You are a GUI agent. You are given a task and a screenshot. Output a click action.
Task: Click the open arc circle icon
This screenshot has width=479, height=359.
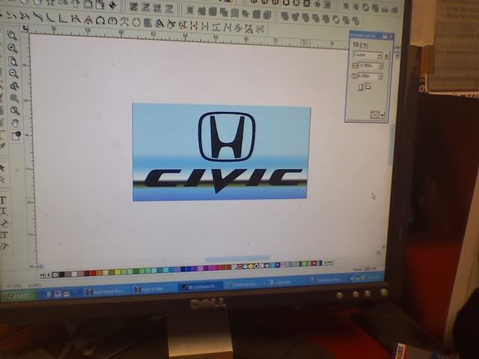[x=100, y=20]
